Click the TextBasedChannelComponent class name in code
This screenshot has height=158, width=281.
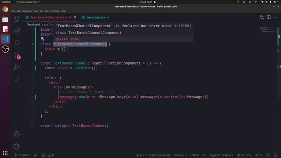(x=80, y=44)
